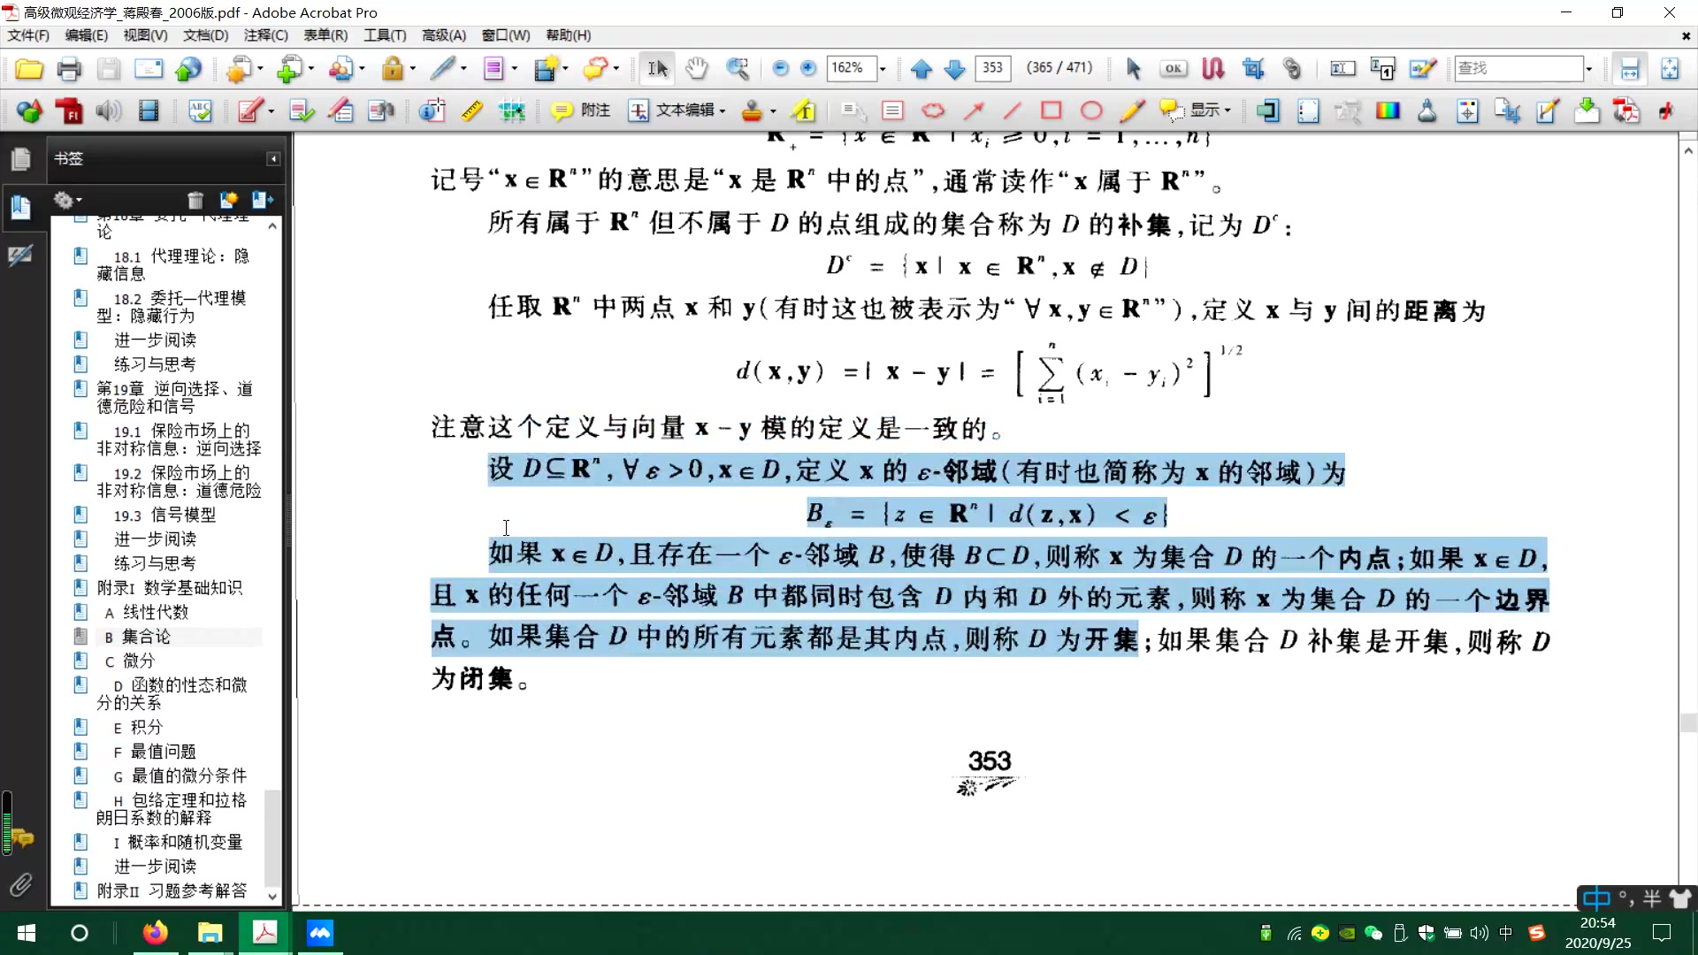Viewport: 1698px width, 955px height.
Task: Click the Line drawing tool
Action: click(x=1013, y=111)
